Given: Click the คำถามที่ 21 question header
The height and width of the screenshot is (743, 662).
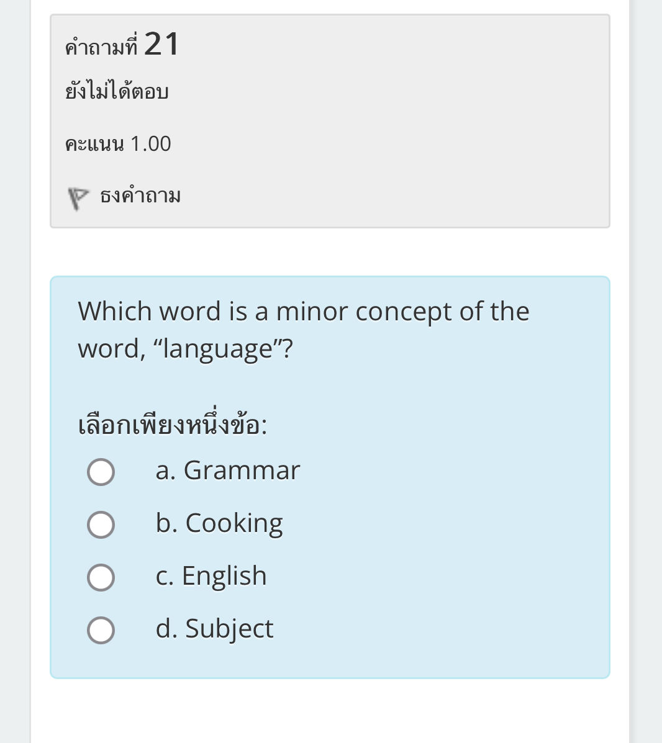Looking at the screenshot, I should (122, 43).
